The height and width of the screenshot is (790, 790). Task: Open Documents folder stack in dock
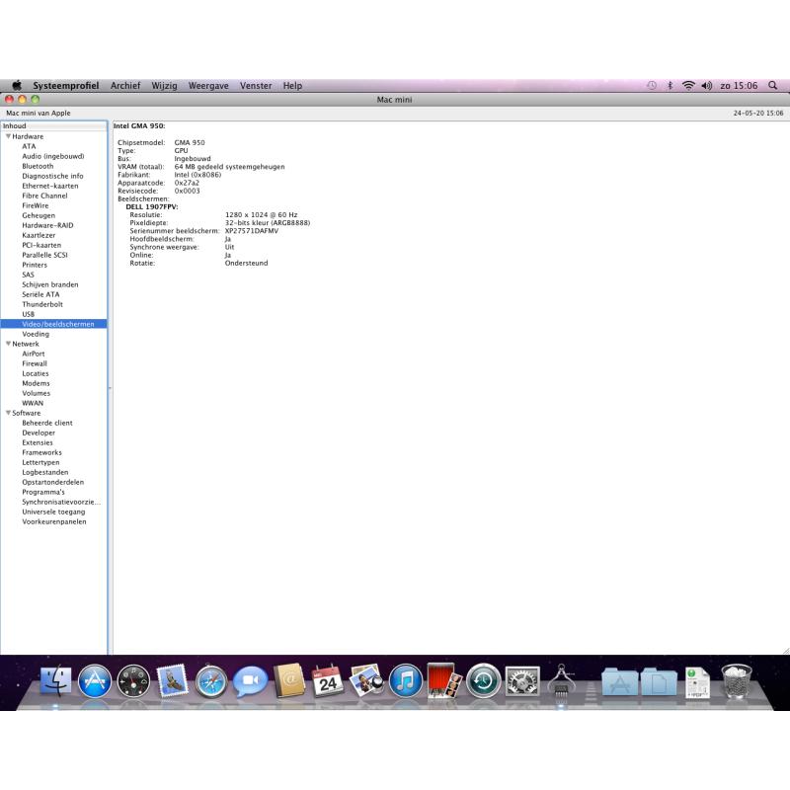(659, 681)
